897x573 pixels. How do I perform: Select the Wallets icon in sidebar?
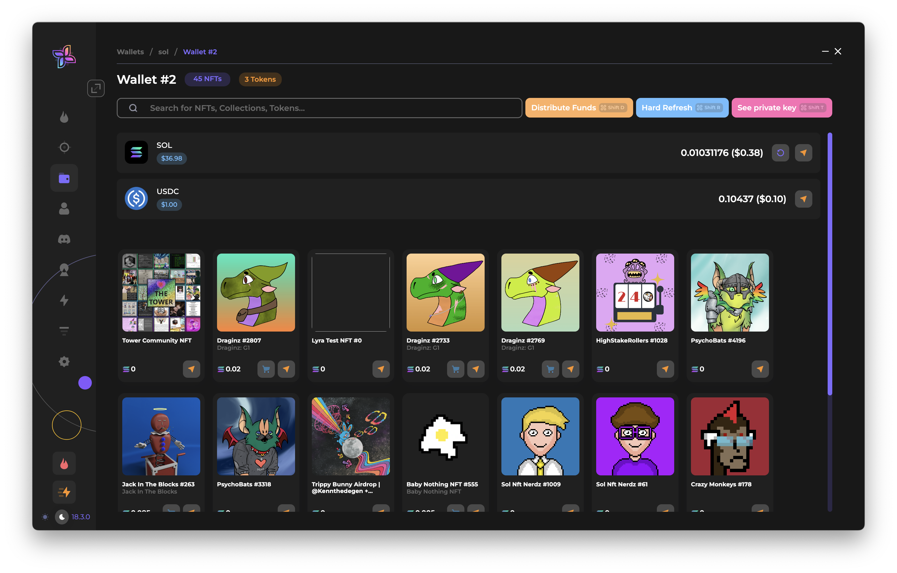pyautogui.click(x=64, y=178)
